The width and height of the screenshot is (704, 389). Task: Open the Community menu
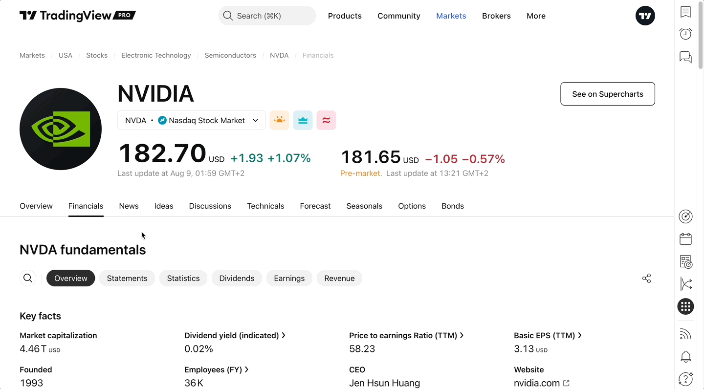[399, 16]
